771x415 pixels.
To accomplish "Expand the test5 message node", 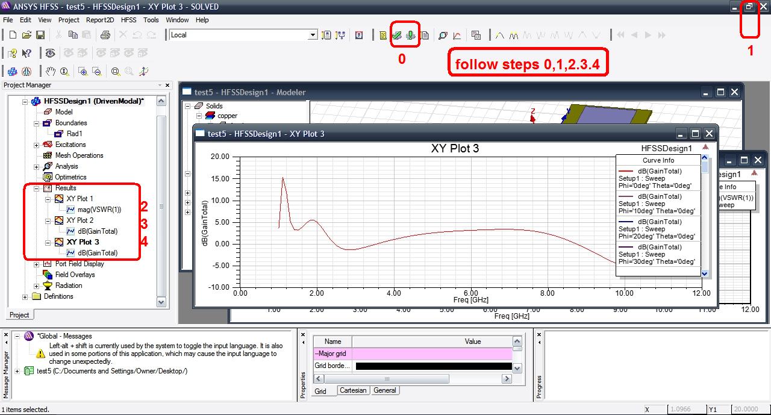I will (x=17, y=371).
